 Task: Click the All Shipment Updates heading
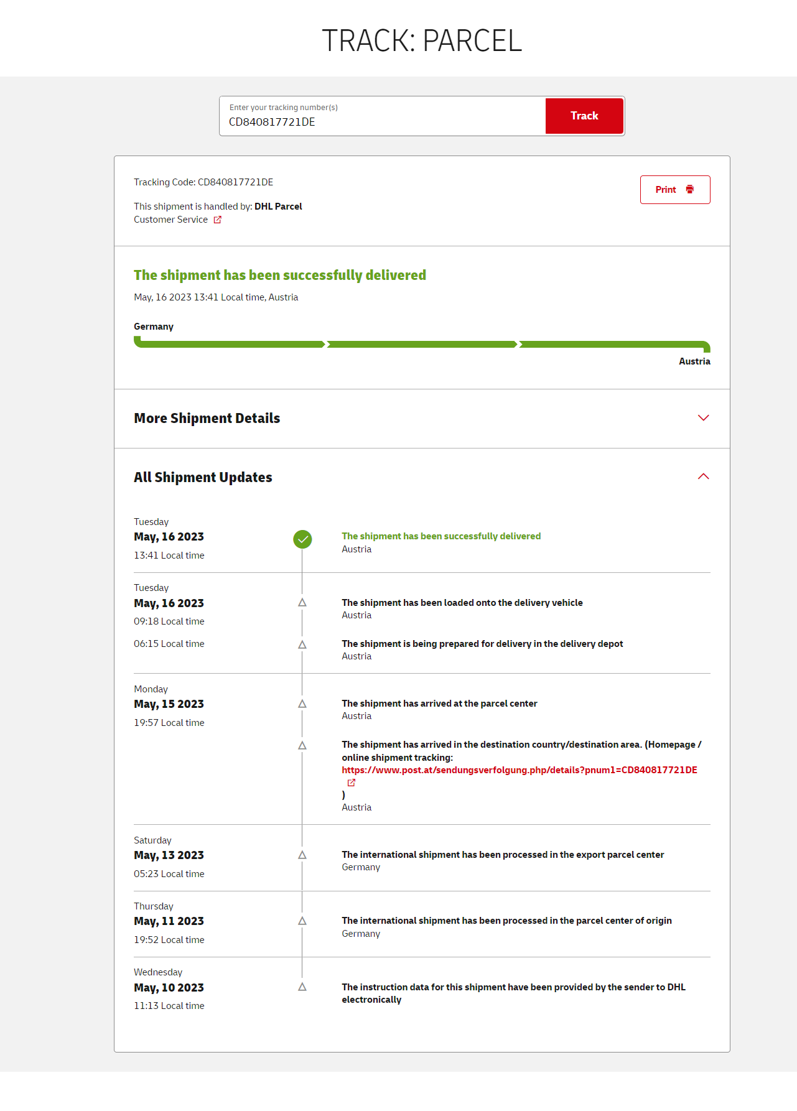pos(203,477)
